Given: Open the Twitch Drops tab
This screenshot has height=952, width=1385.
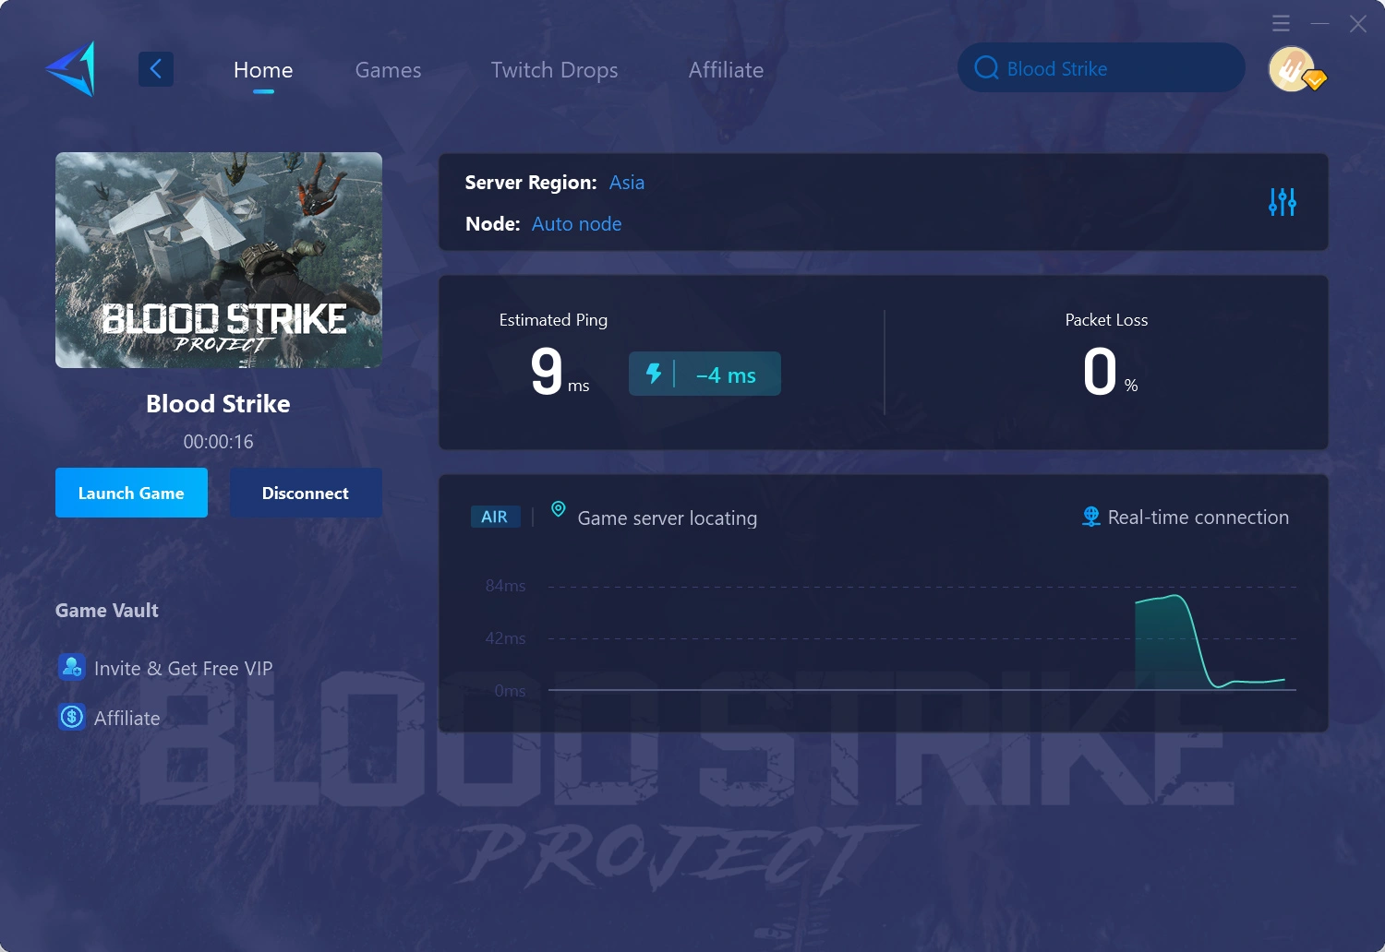Looking at the screenshot, I should point(554,69).
